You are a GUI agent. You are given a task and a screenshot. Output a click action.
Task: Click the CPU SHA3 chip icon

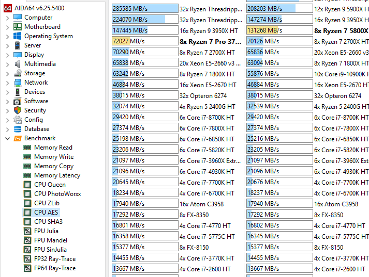click(x=27, y=222)
